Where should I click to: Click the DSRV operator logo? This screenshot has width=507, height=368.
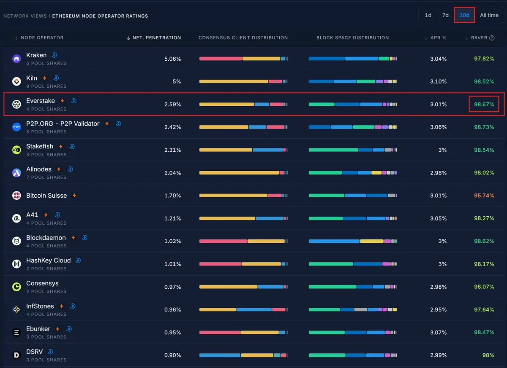(16, 355)
